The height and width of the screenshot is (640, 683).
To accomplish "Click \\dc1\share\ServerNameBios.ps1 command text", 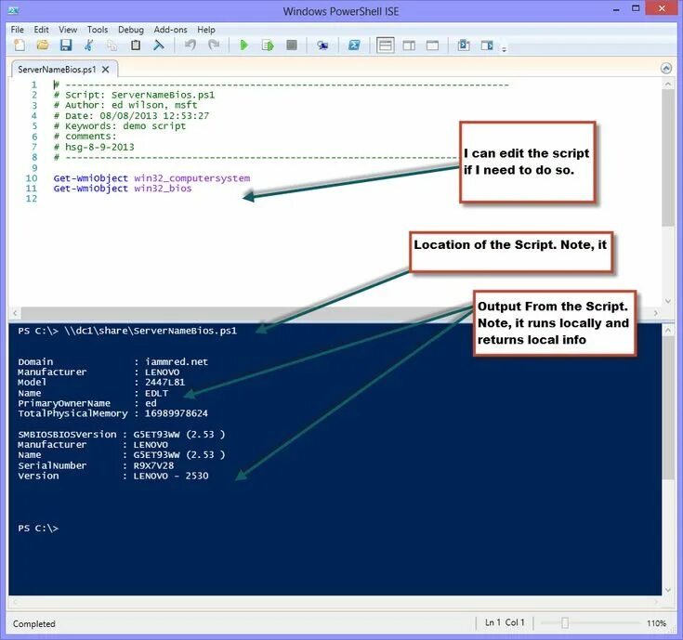I will pyautogui.click(x=151, y=331).
